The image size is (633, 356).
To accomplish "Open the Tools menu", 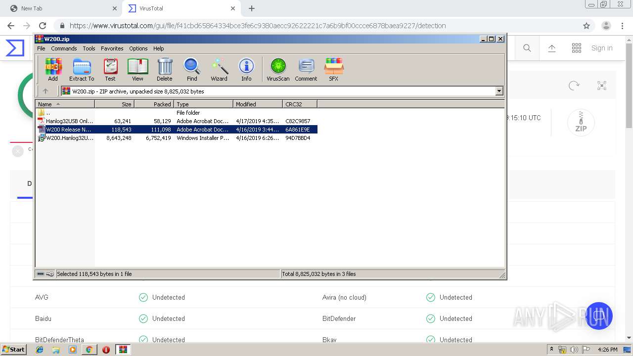I will coord(89,48).
